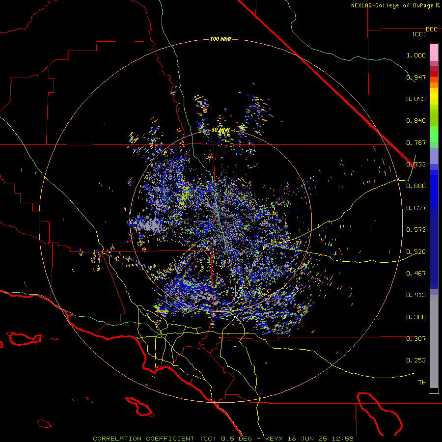Click the 0.467 scale value
Image resolution: width=442 pixels, height=442 pixels.
pos(416,274)
